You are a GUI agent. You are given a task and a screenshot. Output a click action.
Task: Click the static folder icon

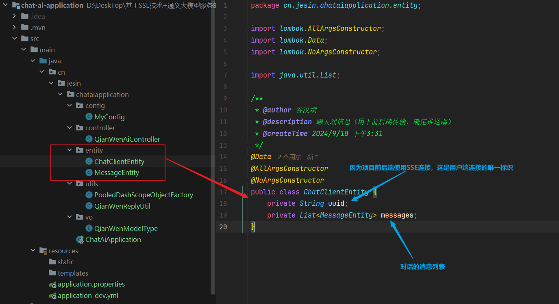(52, 262)
